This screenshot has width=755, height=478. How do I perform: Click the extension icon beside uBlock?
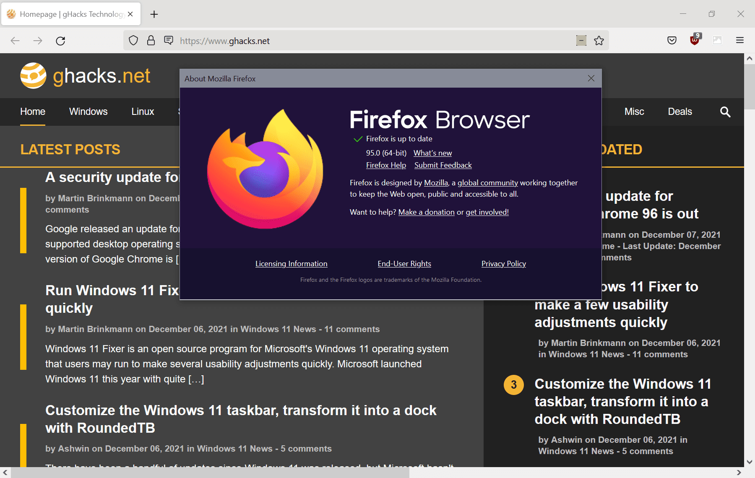coord(717,41)
